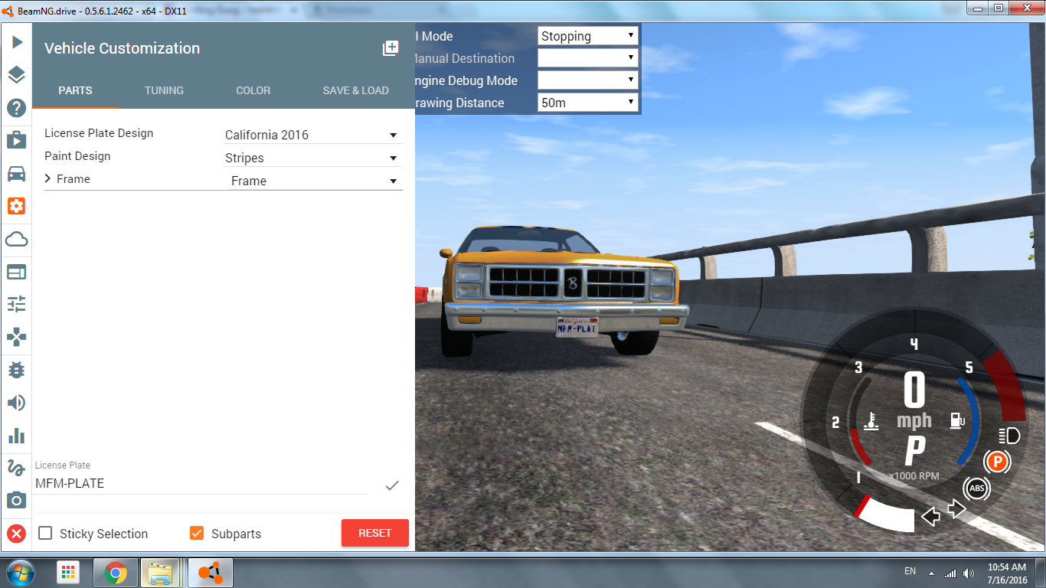This screenshot has height=588, width=1046.
Task: Open the Replay media icon
Action: 17,140
